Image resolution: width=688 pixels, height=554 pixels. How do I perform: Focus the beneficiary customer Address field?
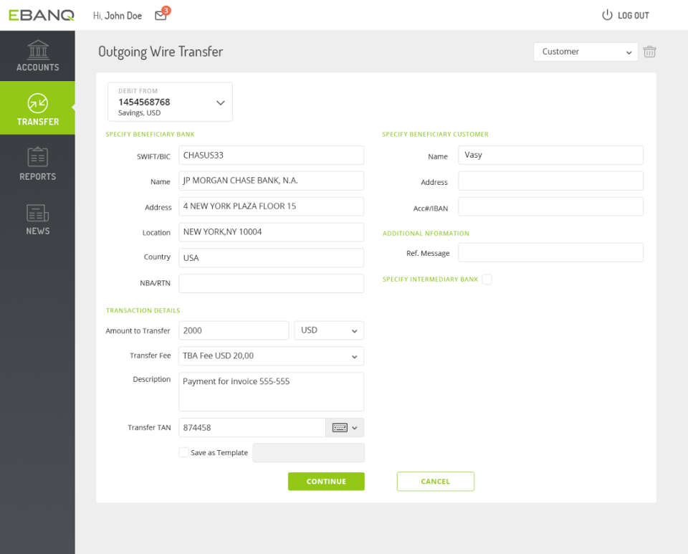(x=550, y=181)
